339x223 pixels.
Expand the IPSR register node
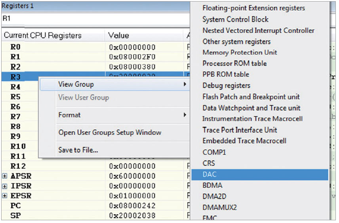(x=5, y=186)
